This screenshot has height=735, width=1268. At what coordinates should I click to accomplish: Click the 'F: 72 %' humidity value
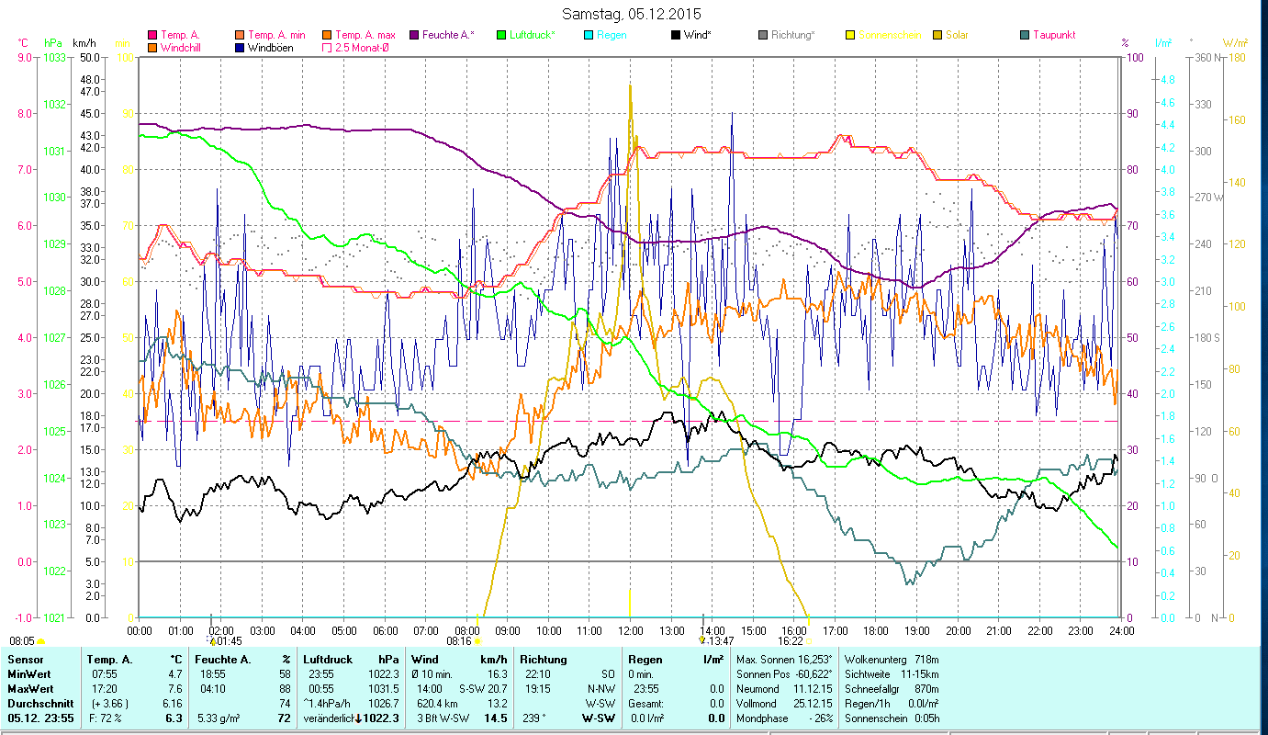tap(105, 718)
